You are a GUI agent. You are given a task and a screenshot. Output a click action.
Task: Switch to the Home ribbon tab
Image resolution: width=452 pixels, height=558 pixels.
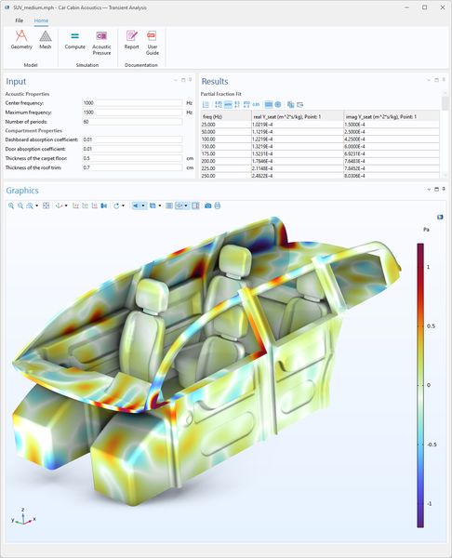pyautogui.click(x=41, y=20)
